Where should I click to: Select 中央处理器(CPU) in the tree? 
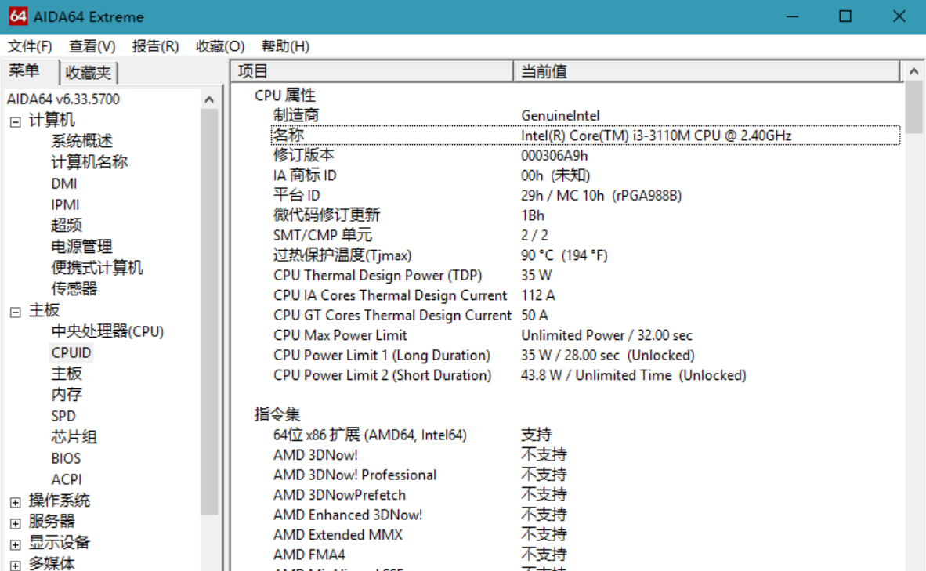pyautogui.click(x=107, y=331)
